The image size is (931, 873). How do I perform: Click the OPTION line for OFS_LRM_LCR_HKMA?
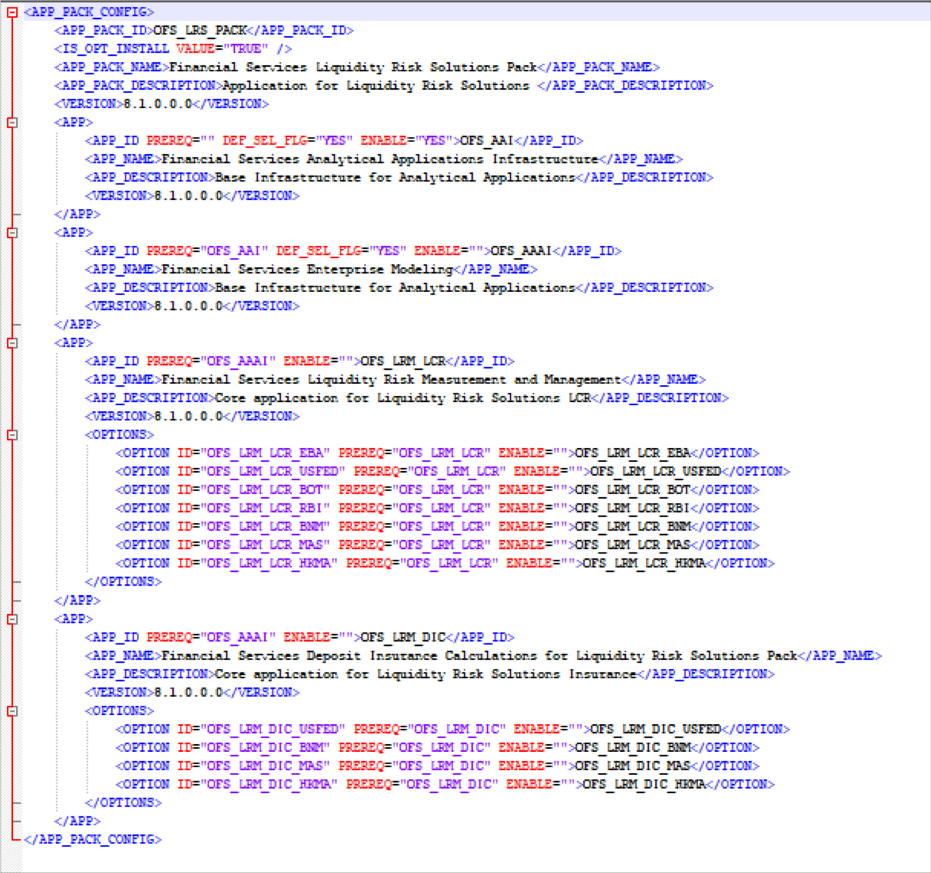coord(445,563)
